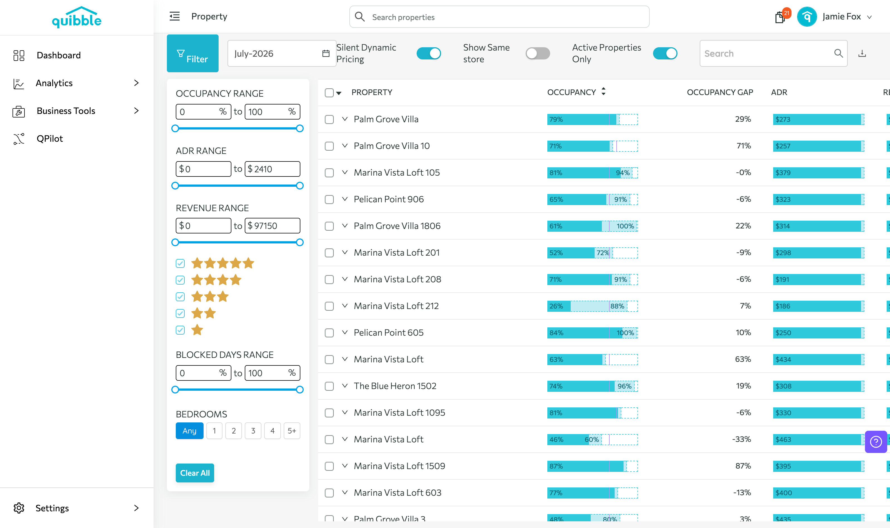Image resolution: width=890 pixels, height=528 pixels.
Task: Open select-all checkbox dropdown caret
Action: click(x=339, y=93)
